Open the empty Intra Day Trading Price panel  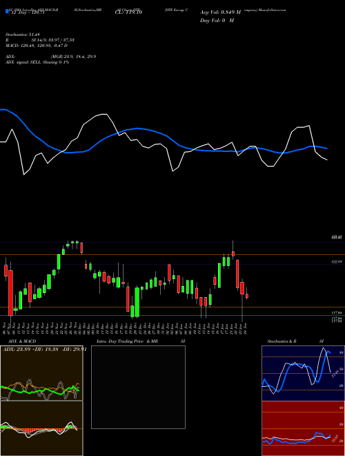pos(138,387)
